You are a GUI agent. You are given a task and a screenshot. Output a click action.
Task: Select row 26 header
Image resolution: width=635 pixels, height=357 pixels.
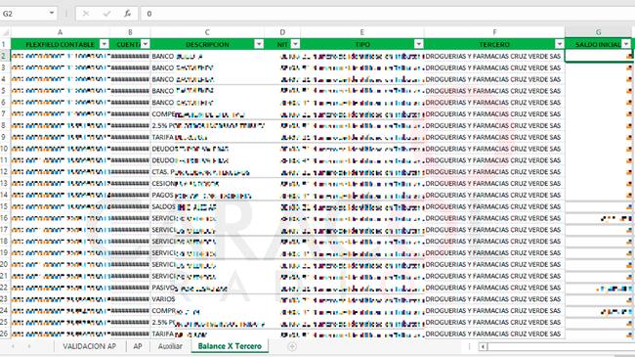[x=5, y=334]
